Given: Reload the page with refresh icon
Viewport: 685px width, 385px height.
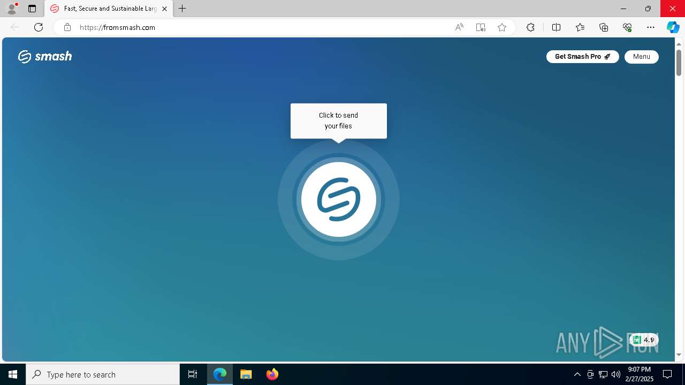Looking at the screenshot, I should click(39, 27).
